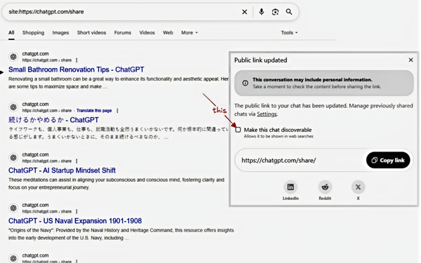
Task: Expand the Tools dropdown
Action: click(x=289, y=33)
